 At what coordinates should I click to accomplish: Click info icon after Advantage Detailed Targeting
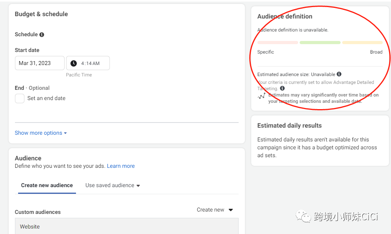coord(282,89)
